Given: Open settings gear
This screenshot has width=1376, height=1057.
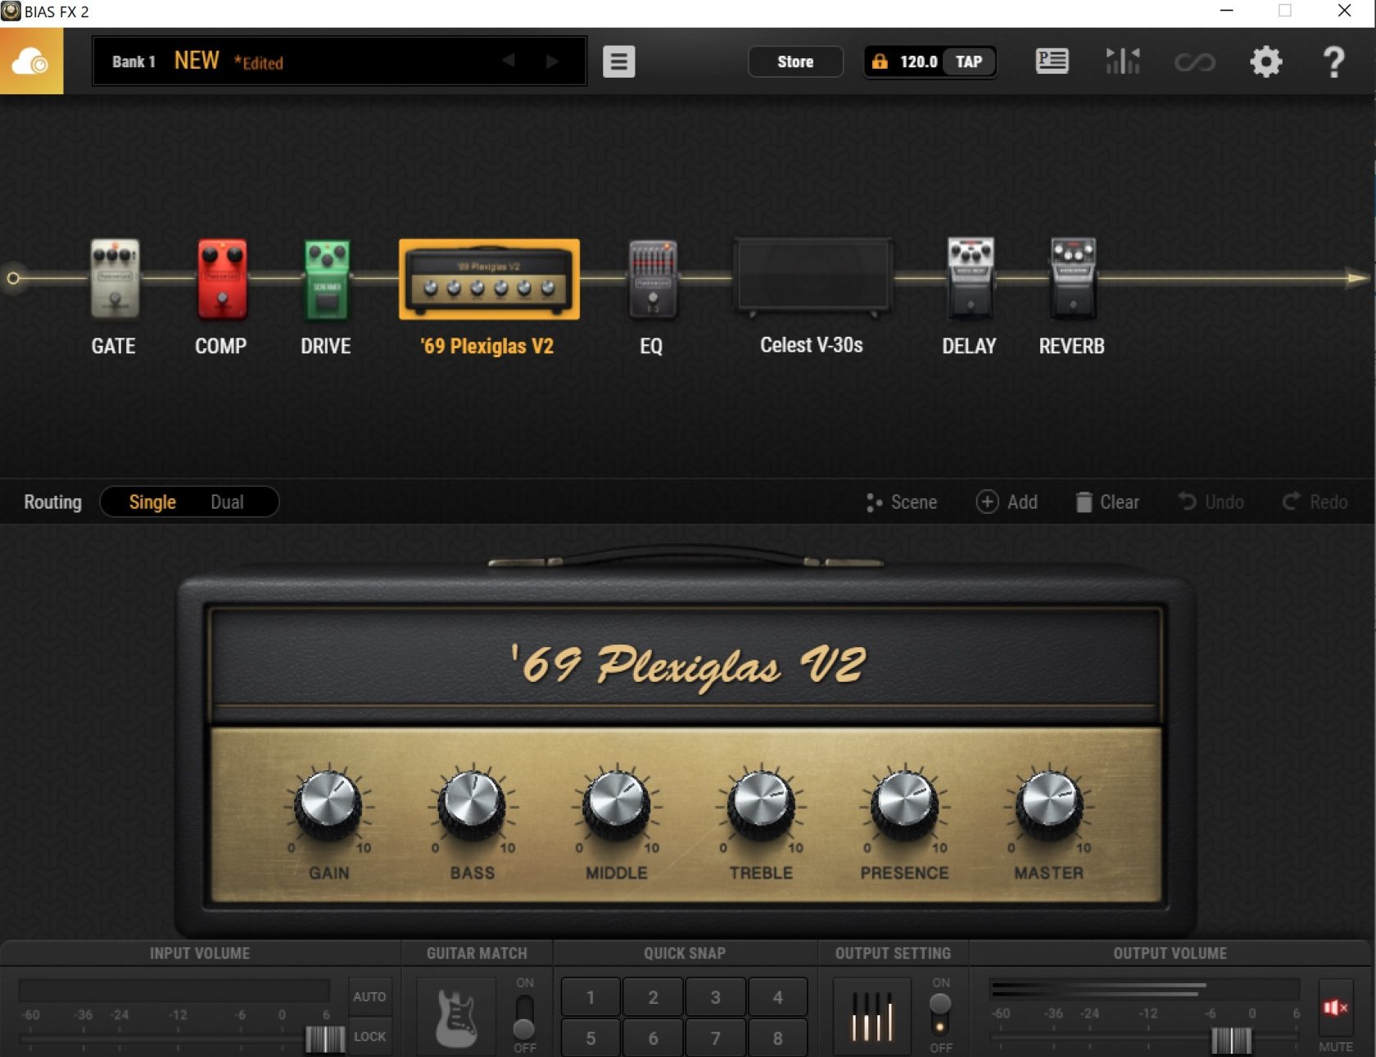Looking at the screenshot, I should pyautogui.click(x=1265, y=61).
